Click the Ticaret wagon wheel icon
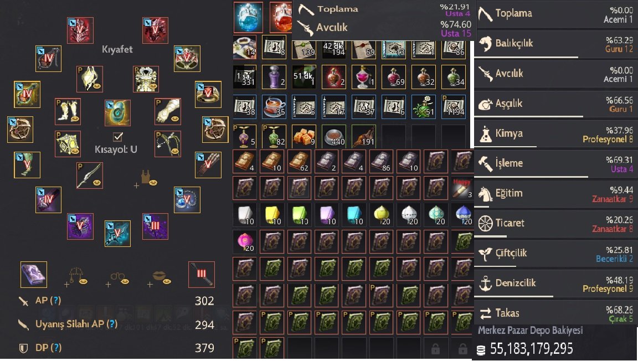This screenshot has height=361, width=638. [x=485, y=224]
